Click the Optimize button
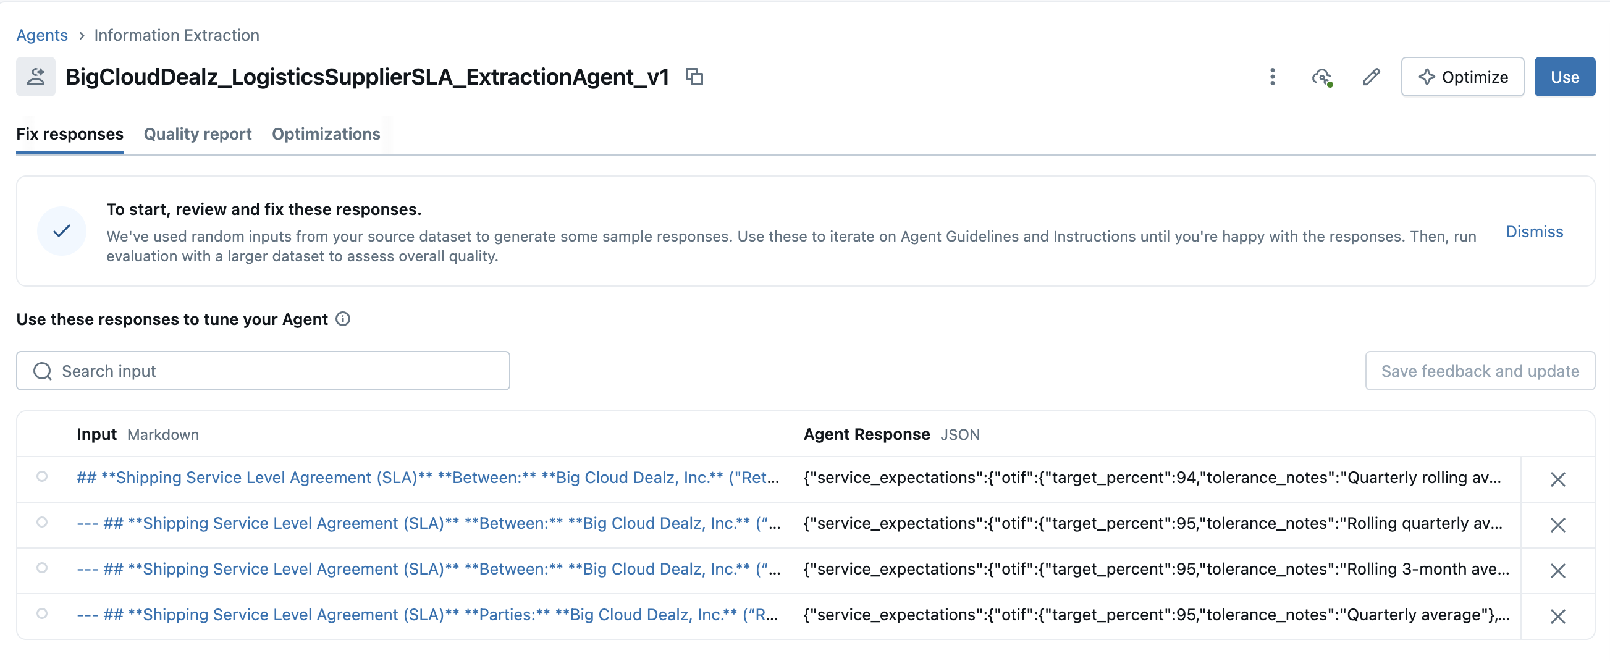This screenshot has width=1610, height=661. pyautogui.click(x=1462, y=77)
